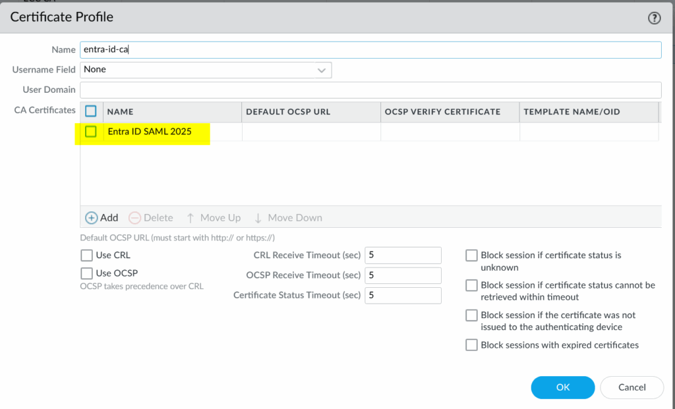This screenshot has height=409, width=675.
Task: Toggle the select-all CA certificates checkbox
Action: coord(91,111)
